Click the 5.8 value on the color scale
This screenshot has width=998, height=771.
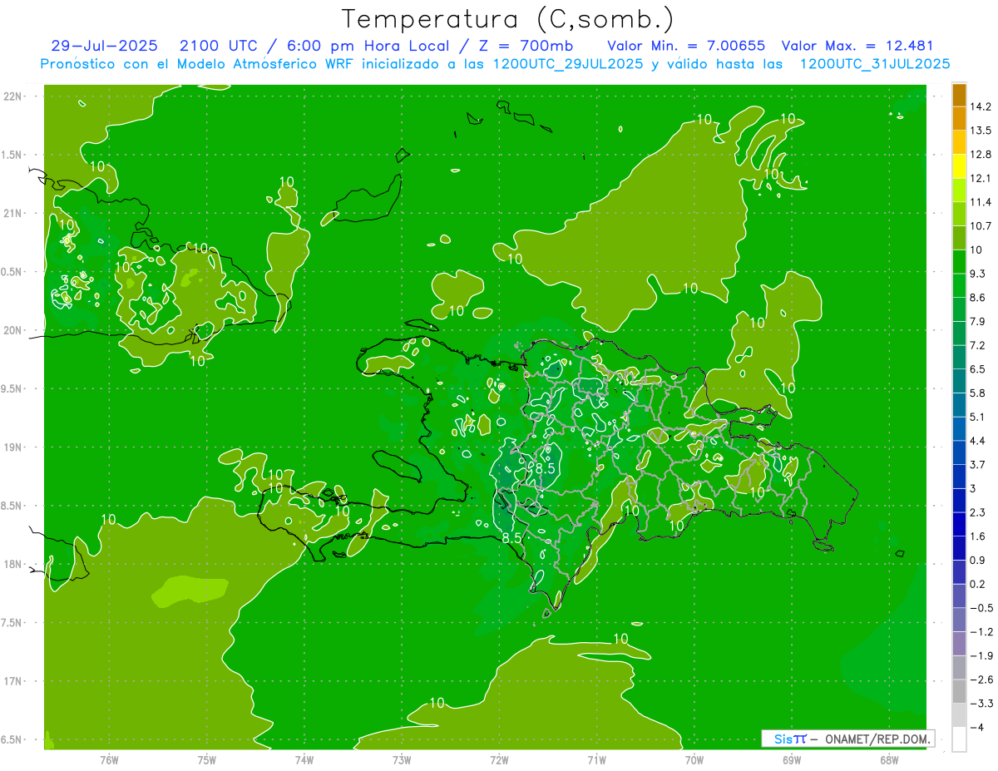click(x=979, y=393)
